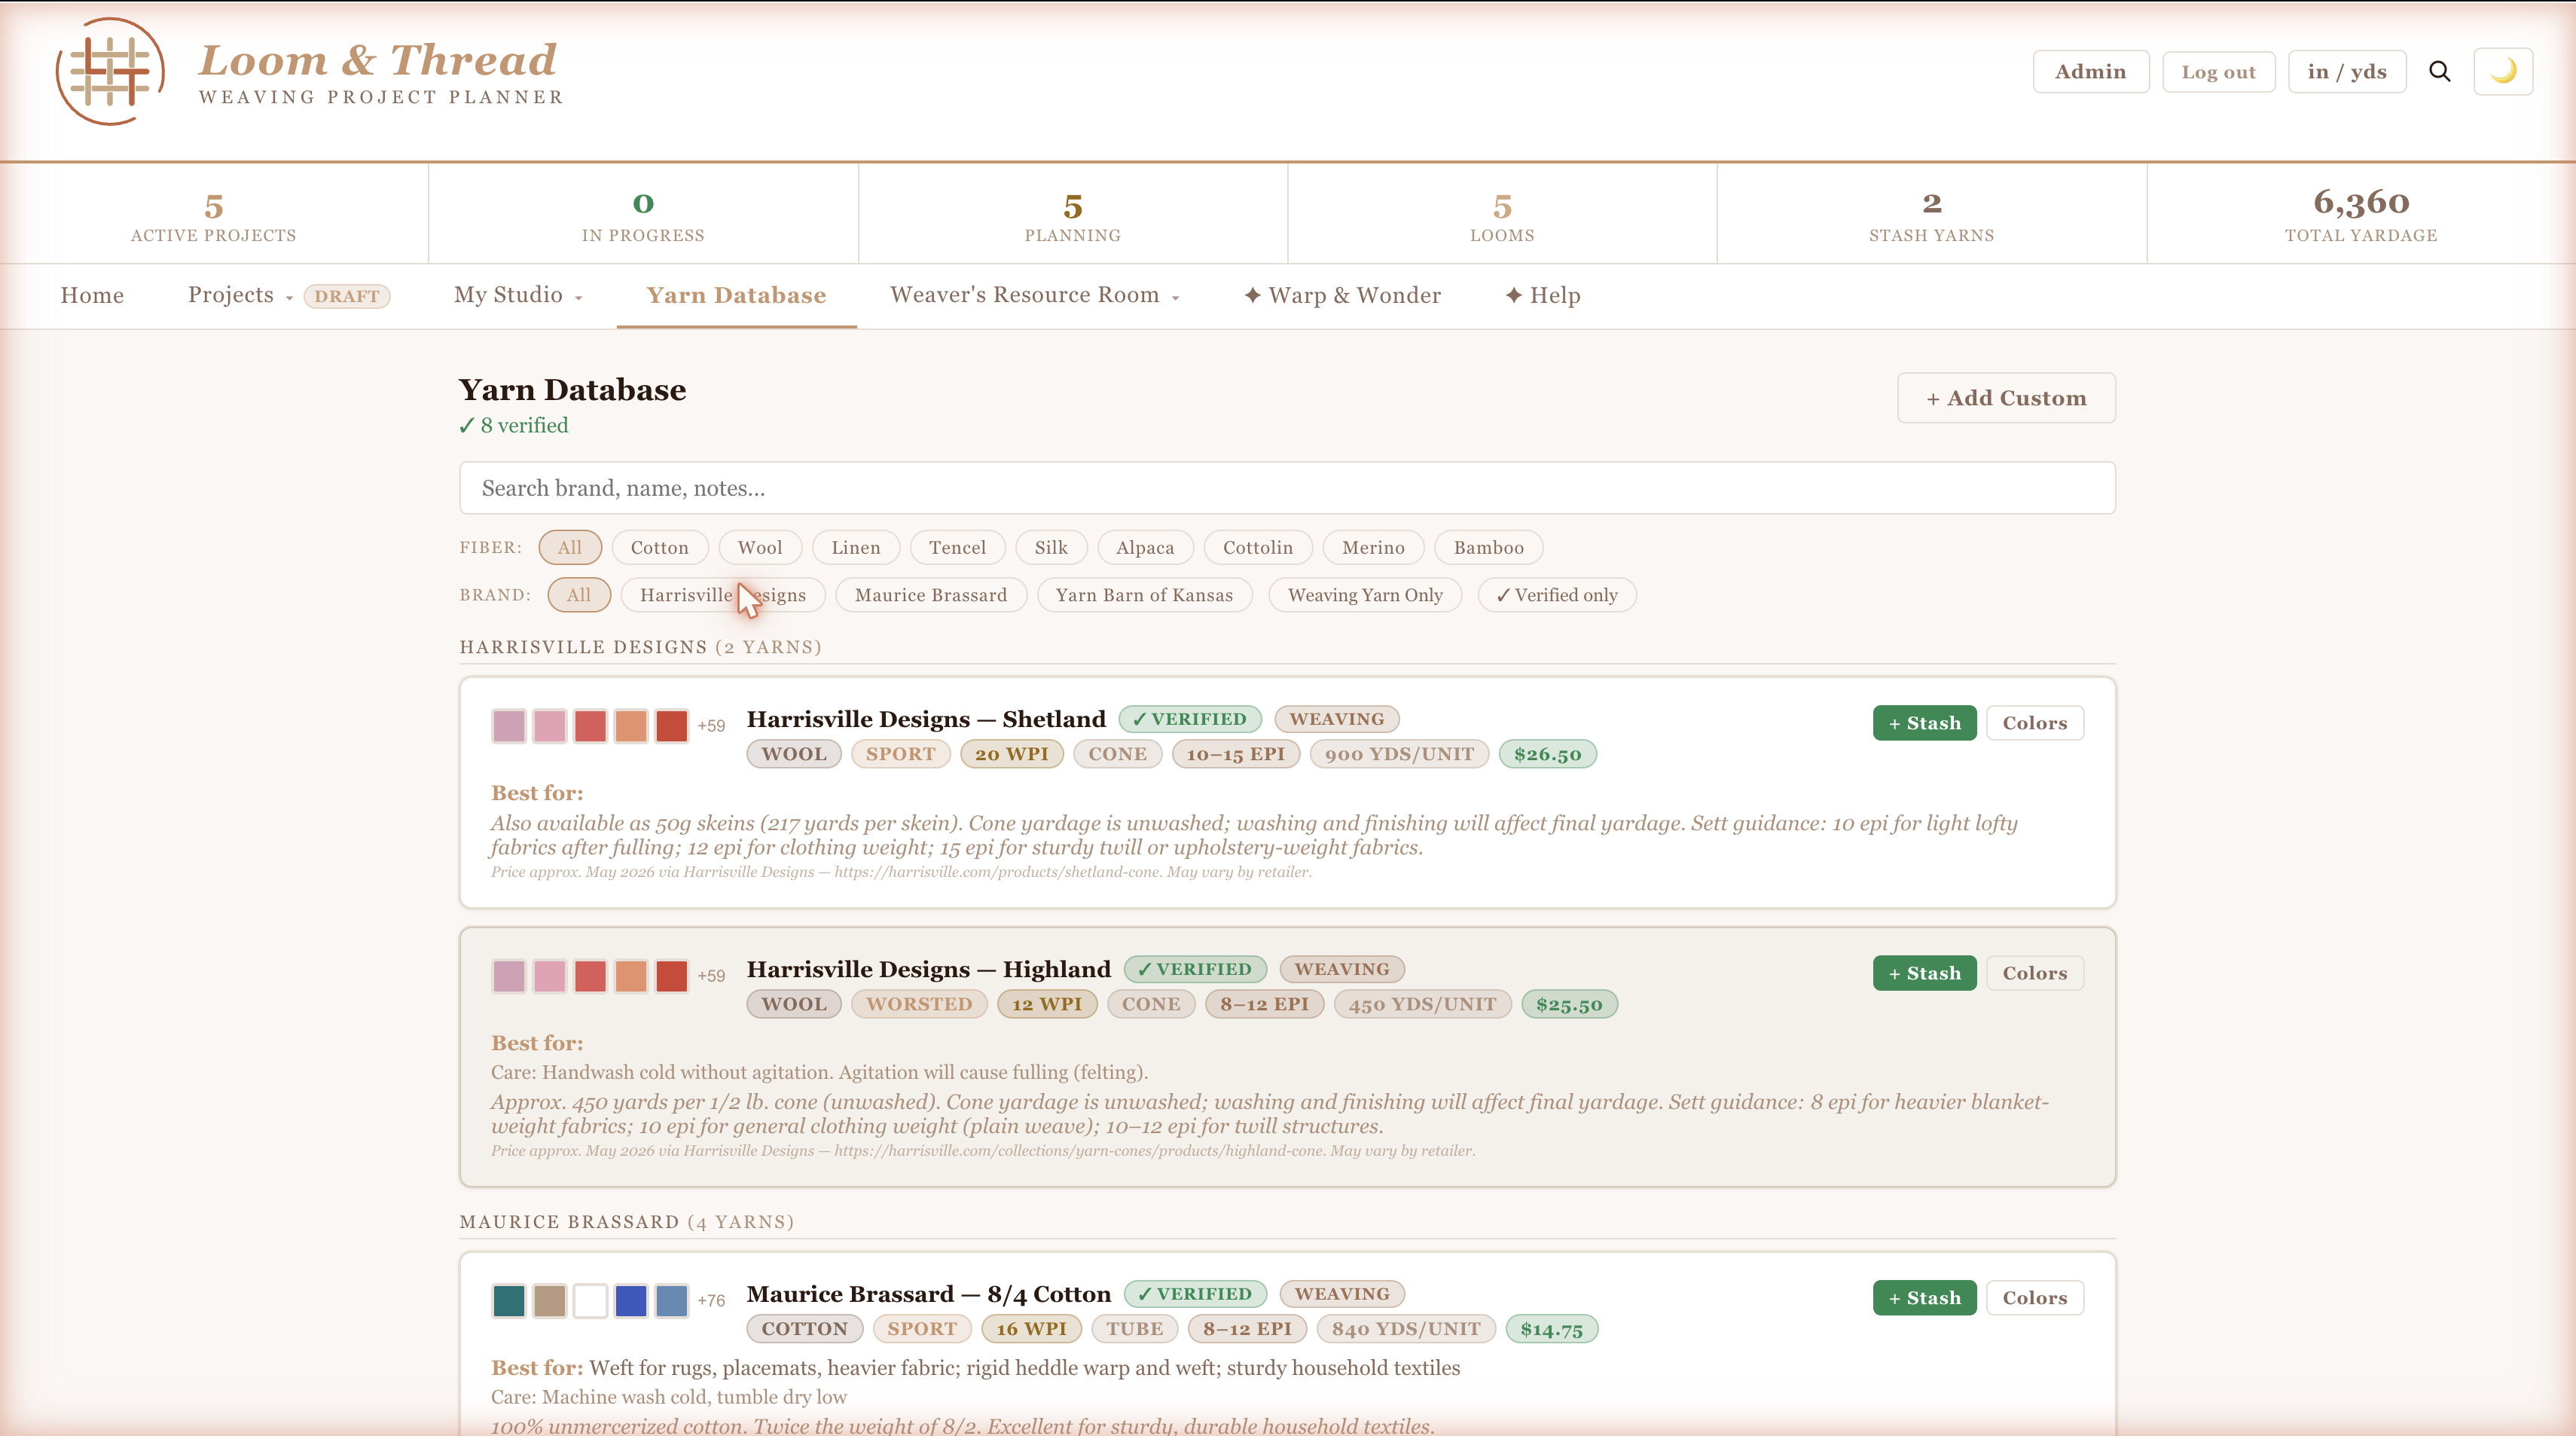Filter yarns by Alpaca fiber

coord(1145,547)
